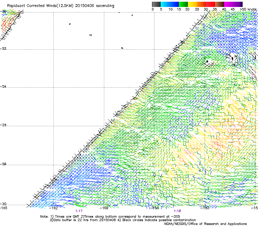Click the purple 1:18 time marker
The image size is (258, 226).
point(177,211)
